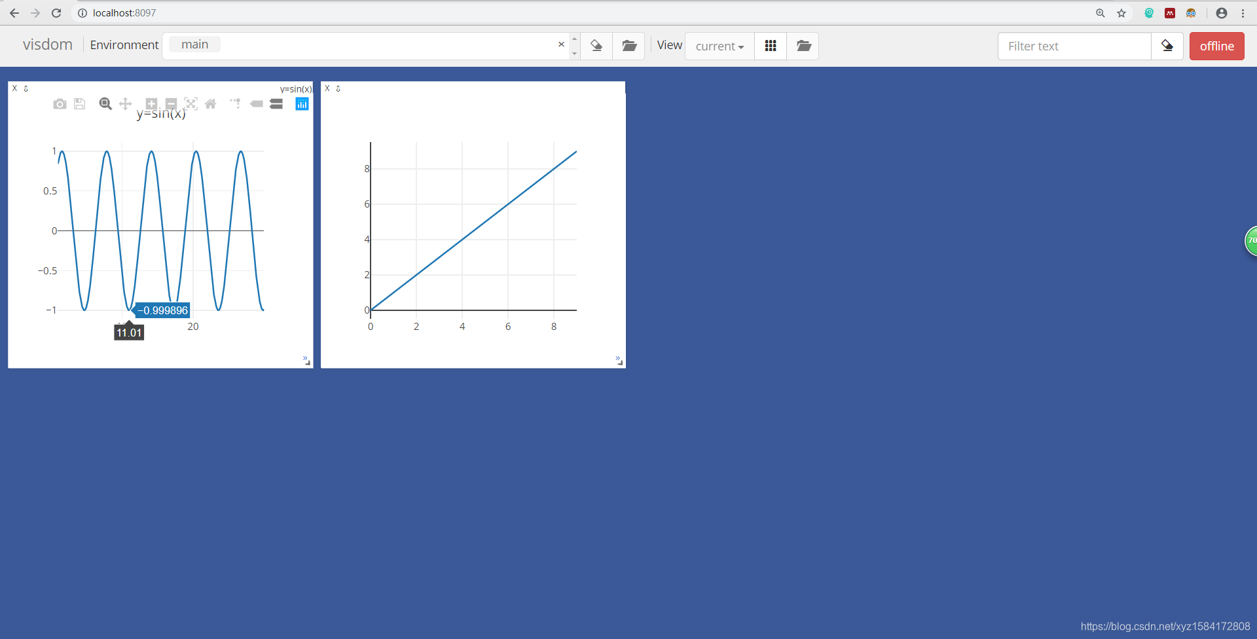
Task: Click the Filter text input field
Action: 1074,46
